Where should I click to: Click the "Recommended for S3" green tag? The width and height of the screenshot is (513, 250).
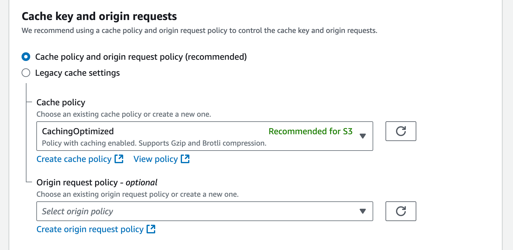[x=310, y=131]
